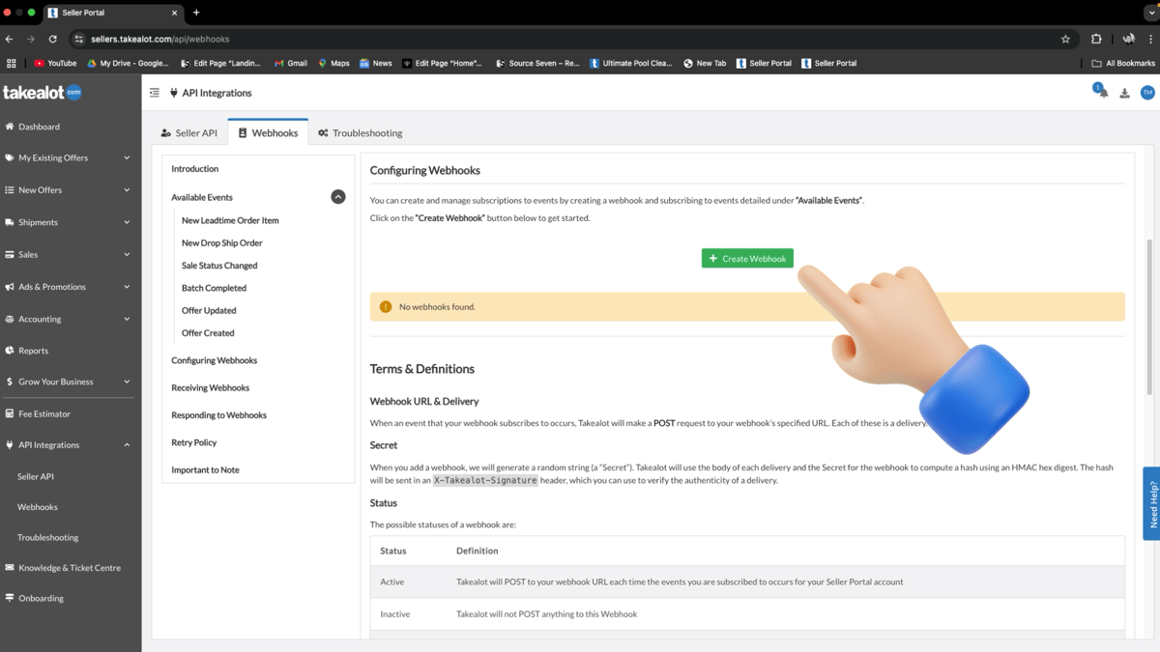
Task: Click the page vertical scrollbar
Action: pyautogui.click(x=1149, y=319)
